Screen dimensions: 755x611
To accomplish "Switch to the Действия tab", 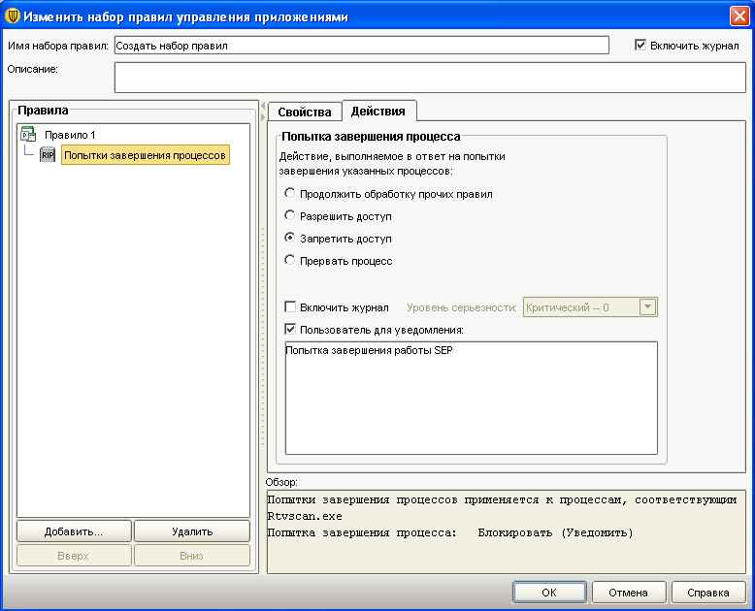I will [x=378, y=112].
